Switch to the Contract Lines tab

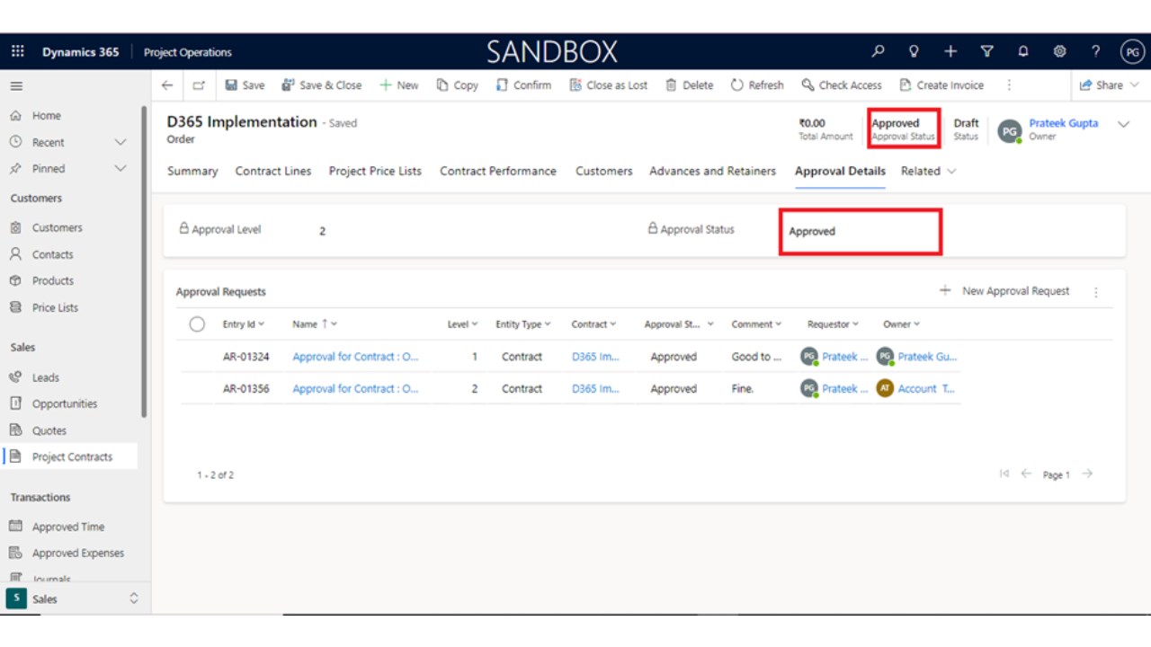tap(273, 171)
